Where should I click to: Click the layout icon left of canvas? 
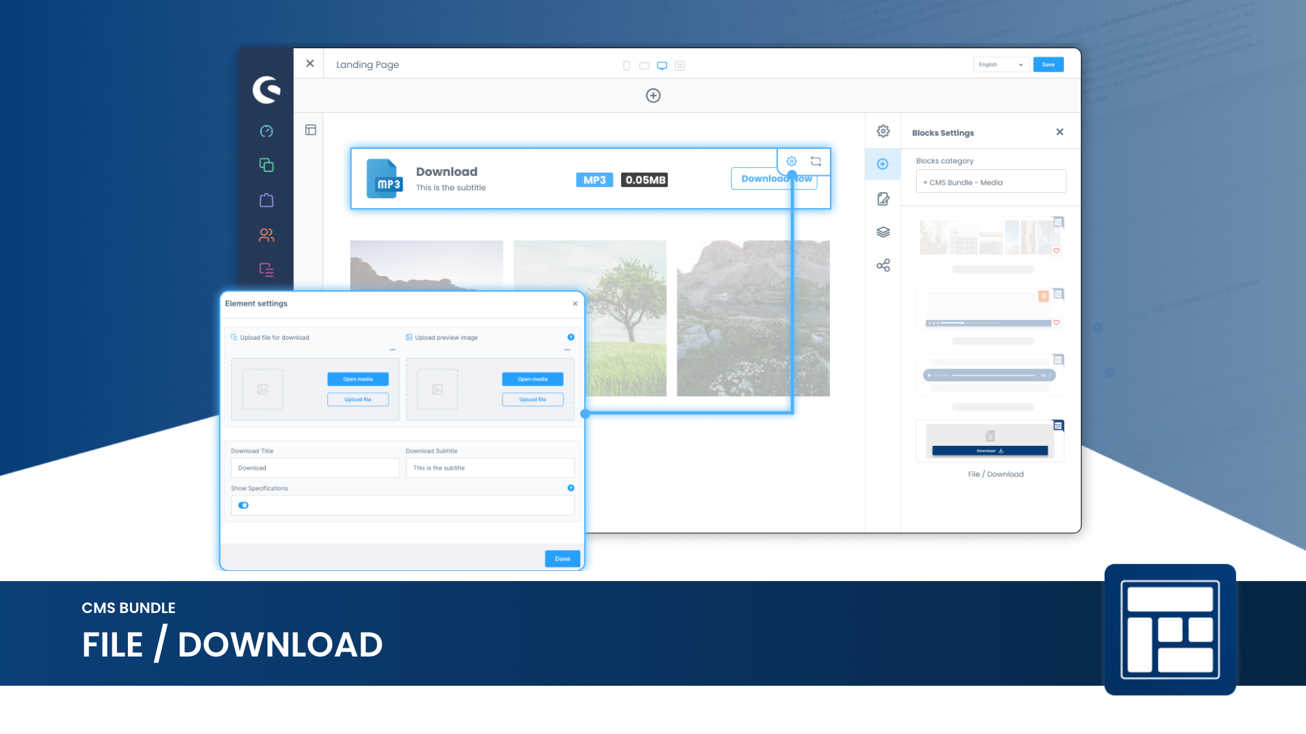[310, 130]
